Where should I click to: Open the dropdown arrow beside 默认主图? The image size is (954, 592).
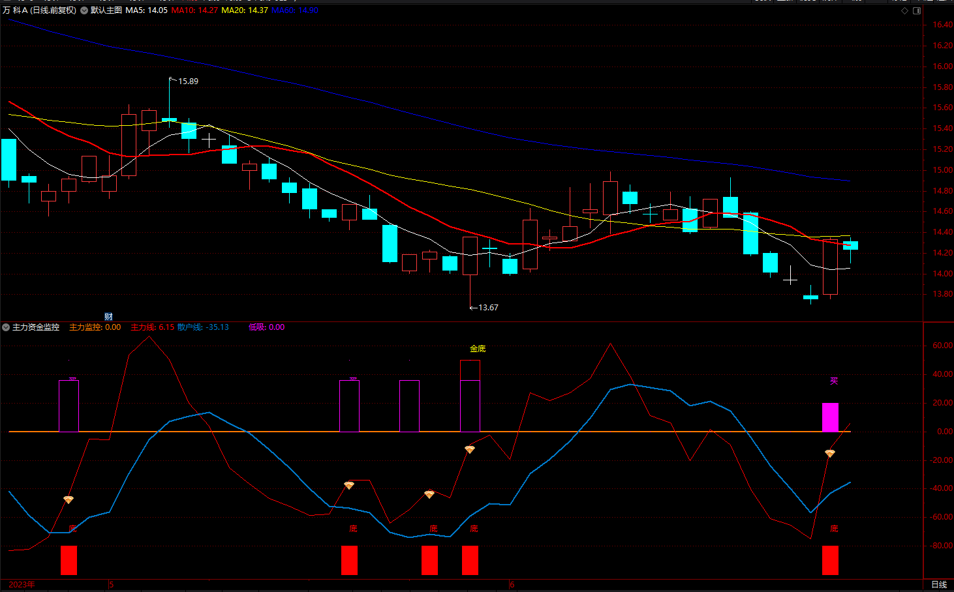coord(85,10)
